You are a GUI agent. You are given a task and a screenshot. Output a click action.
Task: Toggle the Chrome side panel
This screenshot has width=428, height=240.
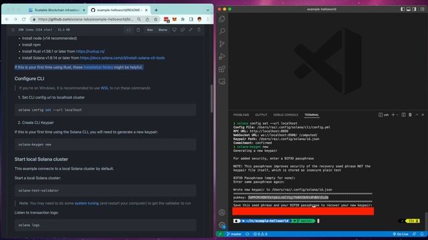click(191, 19)
